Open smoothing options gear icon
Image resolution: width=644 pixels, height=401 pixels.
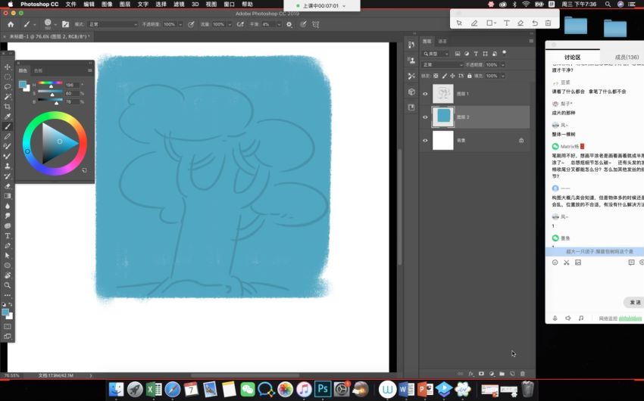point(289,24)
